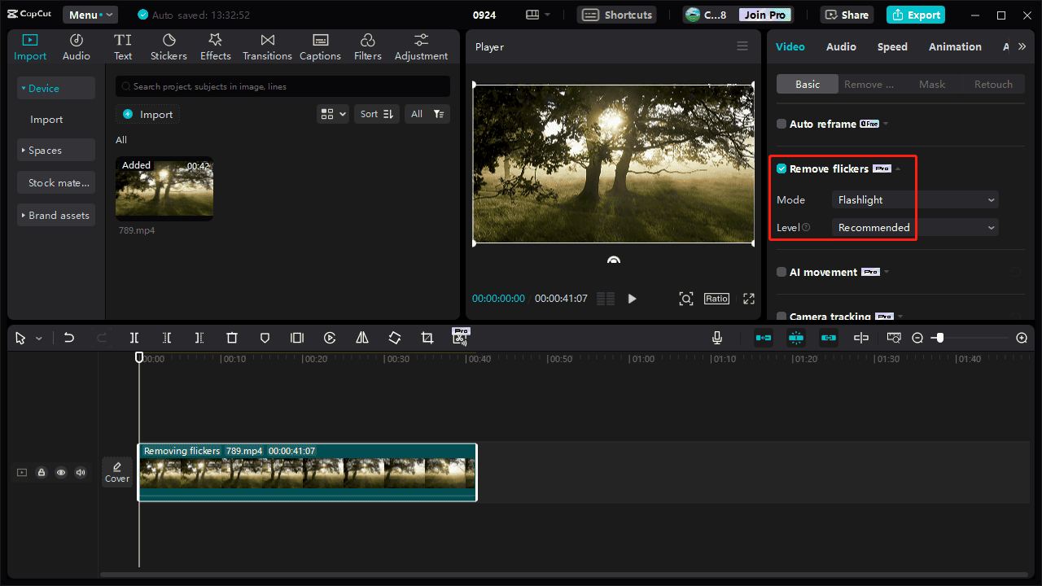Viewport: 1042px width, 586px height.
Task: Open the Level dropdown showing Recommended
Action: point(914,227)
